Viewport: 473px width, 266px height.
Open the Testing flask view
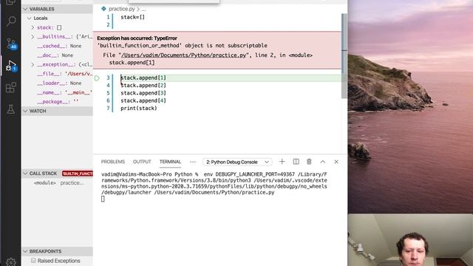11,109
